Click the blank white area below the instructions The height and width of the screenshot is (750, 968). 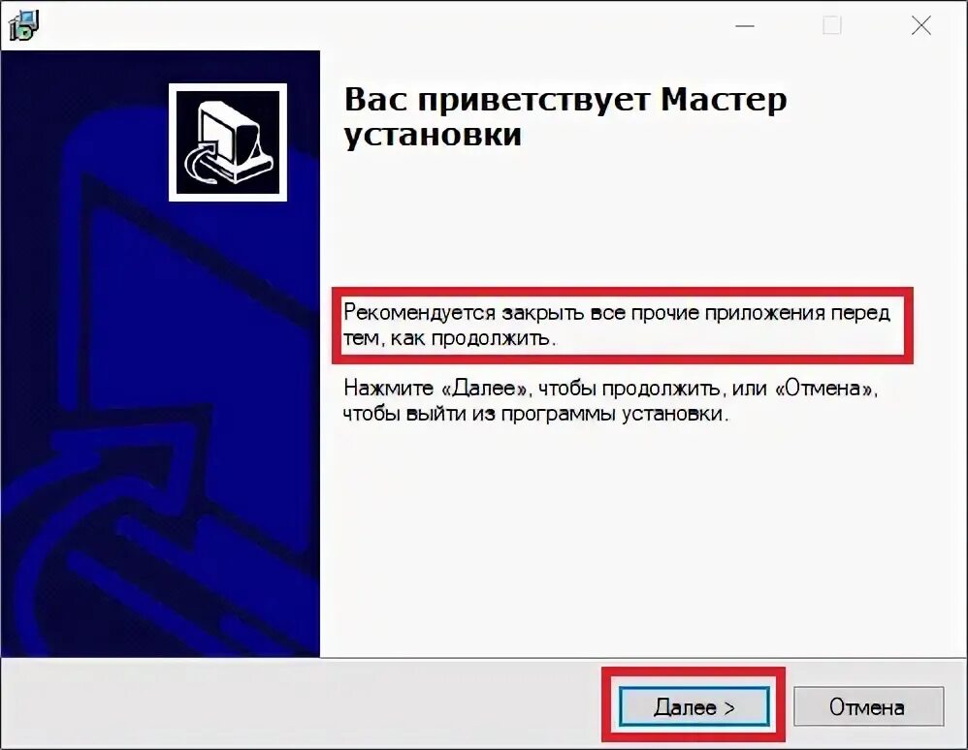coord(642,537)
